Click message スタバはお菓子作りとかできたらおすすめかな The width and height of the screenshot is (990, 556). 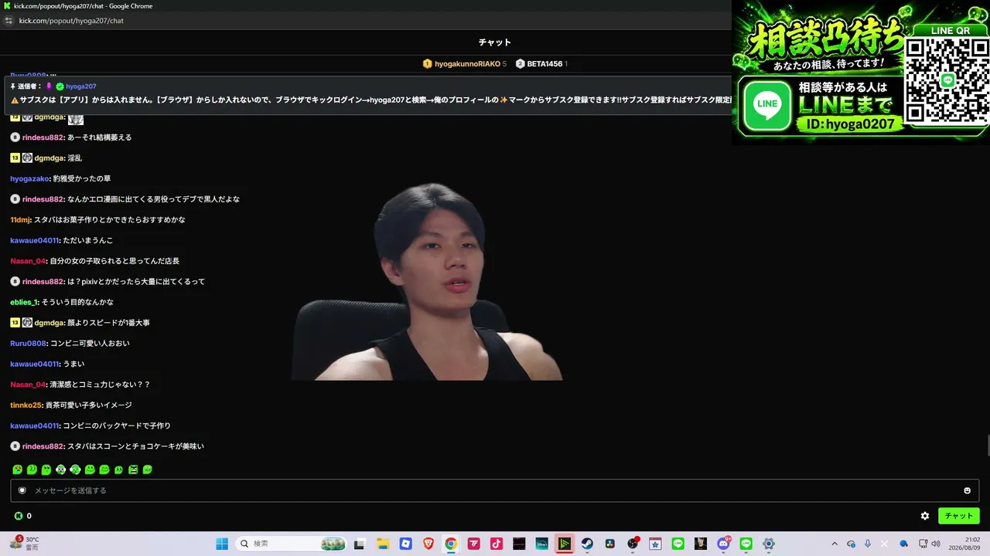tap(109, 220)
